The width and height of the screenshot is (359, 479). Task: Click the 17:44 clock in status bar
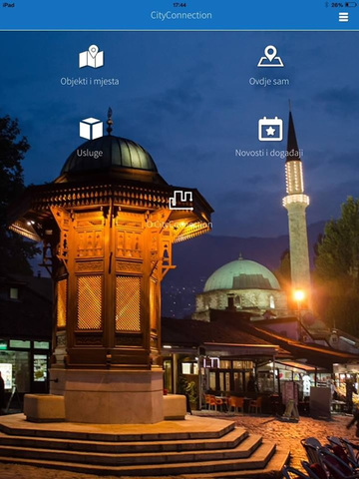[x=179, y=5]
